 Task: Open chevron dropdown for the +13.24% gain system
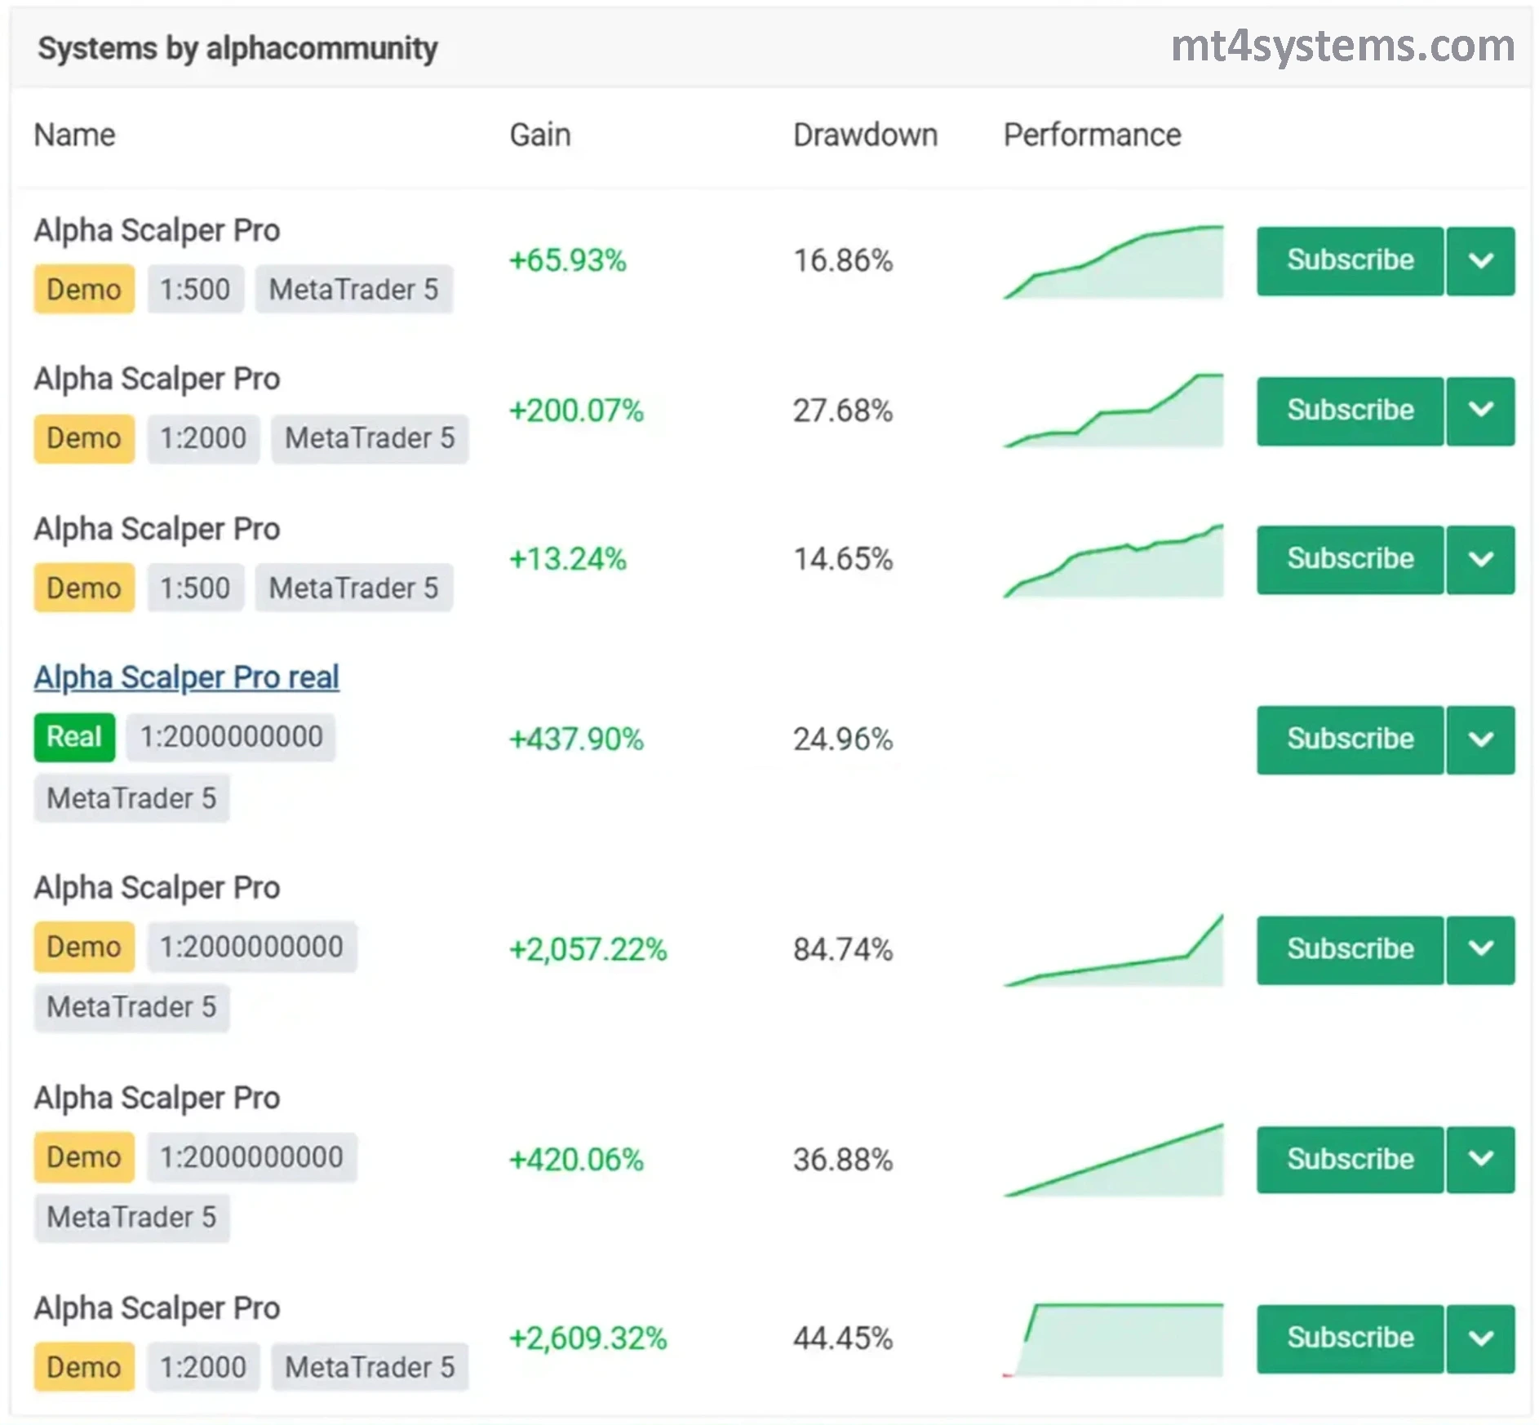click(1480, 560)
